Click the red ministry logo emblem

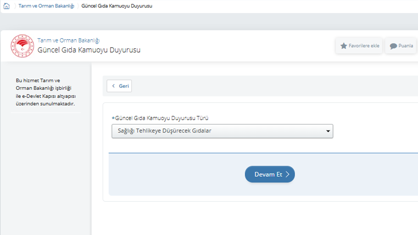22,46
